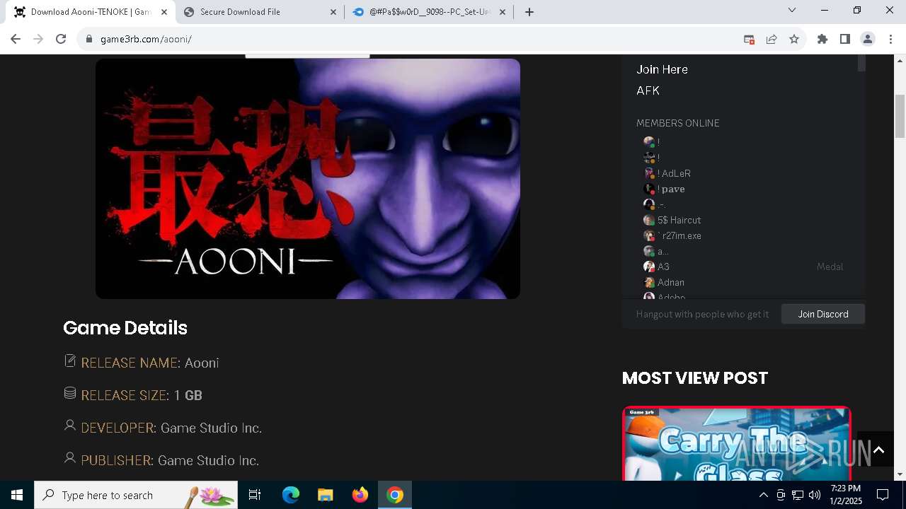The width and height of the screenshot is (906, 509).
Task: Go forward to the next page
Action: pos(38,39)
